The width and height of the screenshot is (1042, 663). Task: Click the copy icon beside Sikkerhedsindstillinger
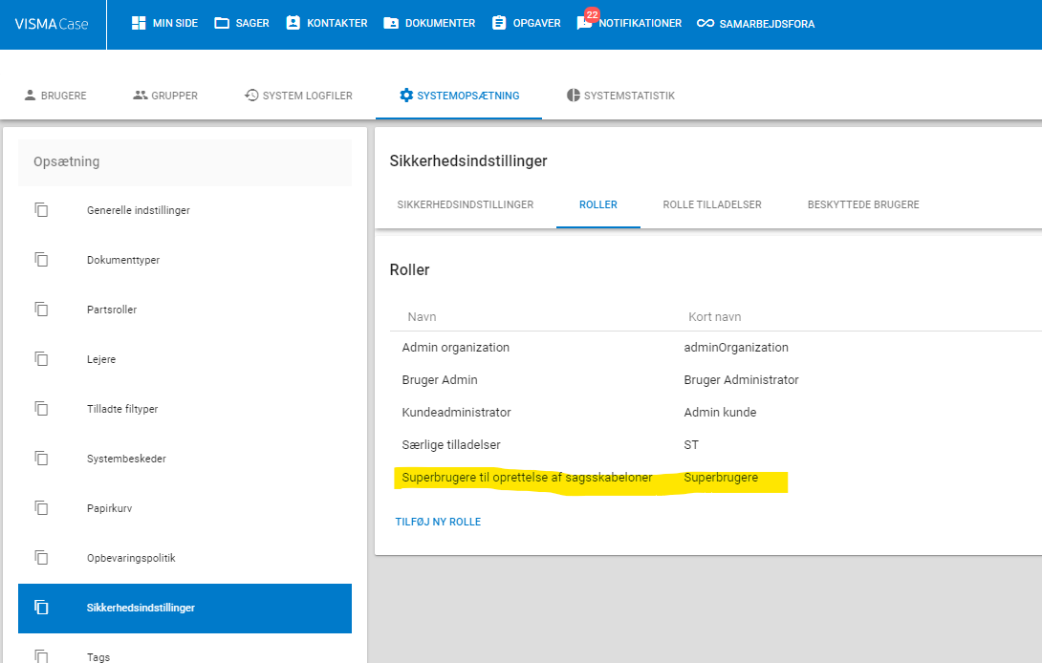(41, 607)
